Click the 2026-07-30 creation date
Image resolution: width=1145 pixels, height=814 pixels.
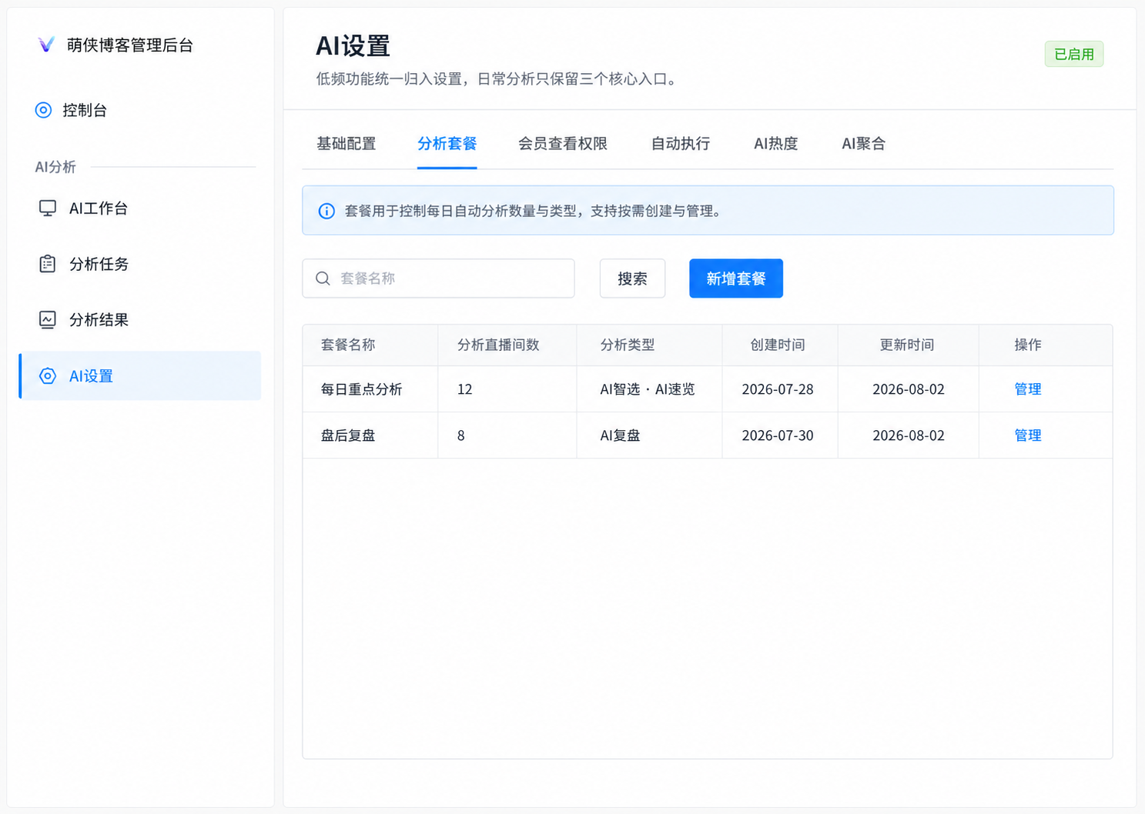tap(778, 435)
